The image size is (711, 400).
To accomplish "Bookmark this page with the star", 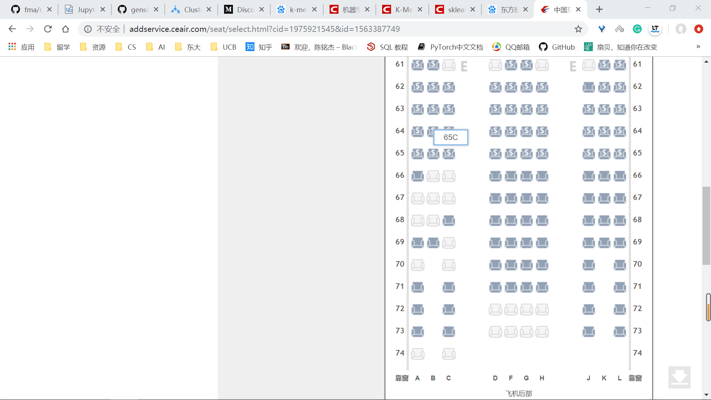I will click(578, 29).
